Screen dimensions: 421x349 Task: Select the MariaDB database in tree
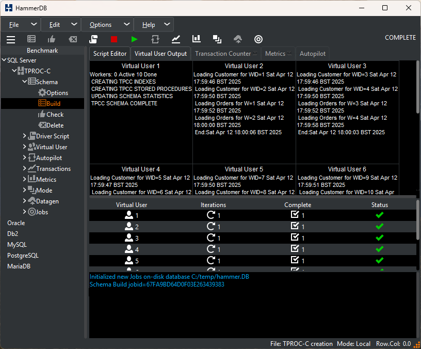coord(19,266)
